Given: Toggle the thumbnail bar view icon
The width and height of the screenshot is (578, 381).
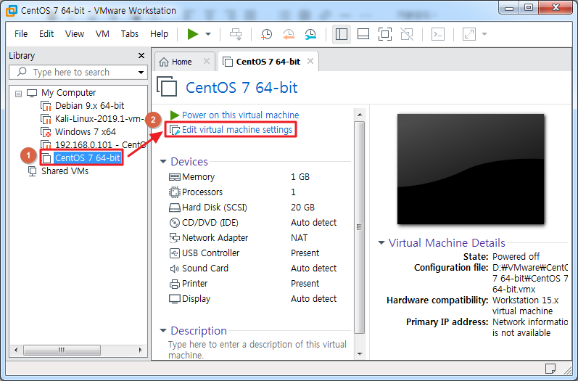Looking at the screenshot, I should point(363,34).
